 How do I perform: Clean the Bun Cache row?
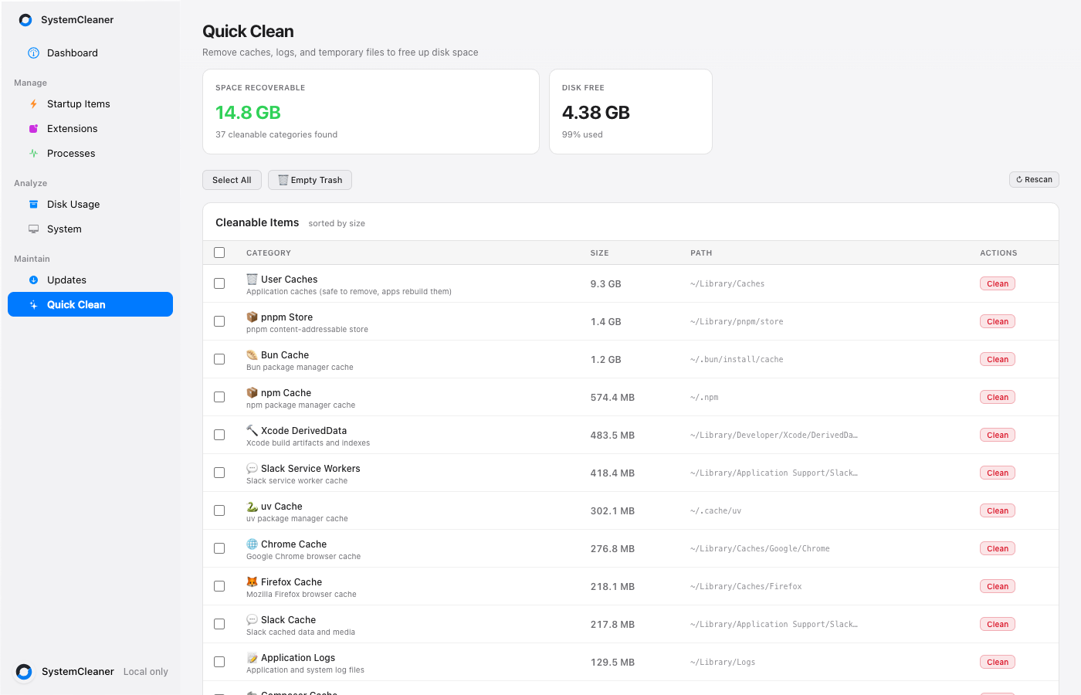[998, 359]
